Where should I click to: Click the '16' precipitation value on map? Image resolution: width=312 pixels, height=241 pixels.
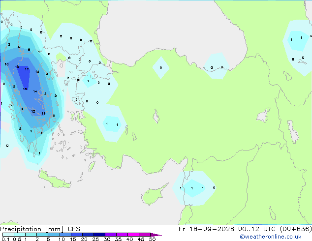17,67
